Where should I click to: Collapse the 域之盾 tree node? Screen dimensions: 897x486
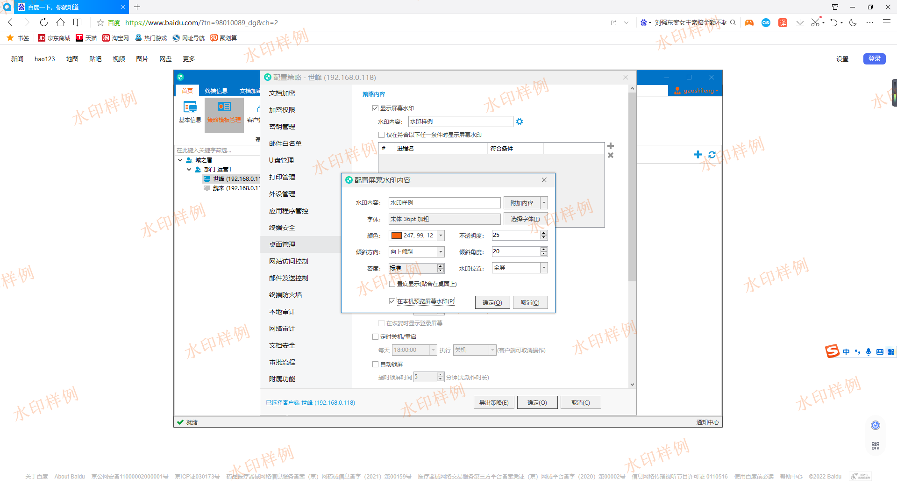tap(180, 160)
